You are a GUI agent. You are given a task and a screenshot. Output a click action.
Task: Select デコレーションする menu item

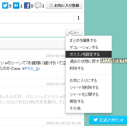(x=89, y=47)
